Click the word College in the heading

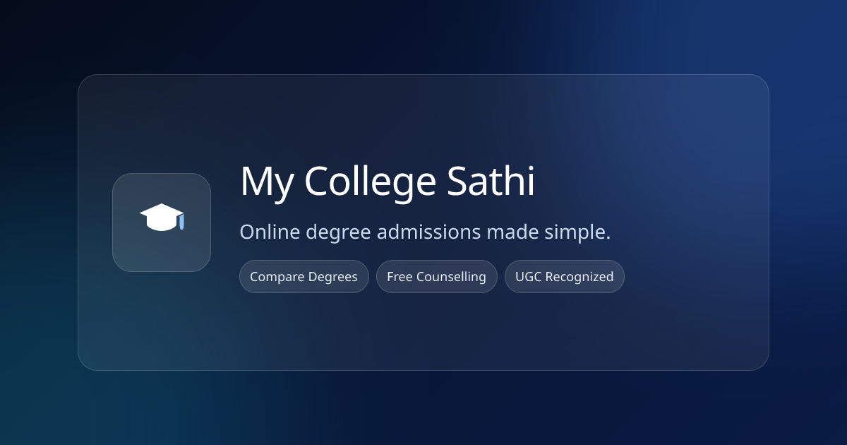pos(371,182)
